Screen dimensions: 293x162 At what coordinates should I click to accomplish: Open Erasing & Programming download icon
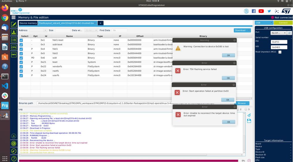[14, 32]
